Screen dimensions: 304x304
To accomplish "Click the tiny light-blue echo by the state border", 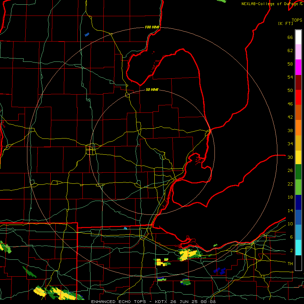I will click(x=125, y=228).
